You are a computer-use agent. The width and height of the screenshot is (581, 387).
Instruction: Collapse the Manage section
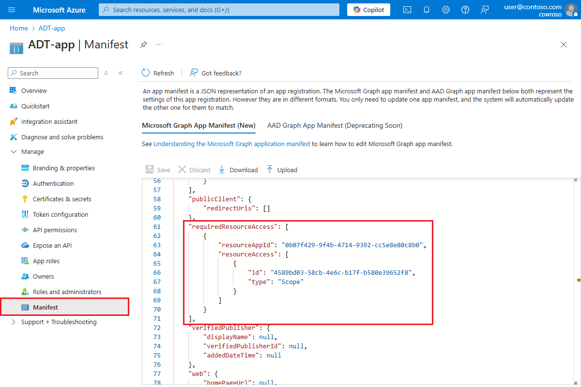pyautogui.click(x=13, y=152)
